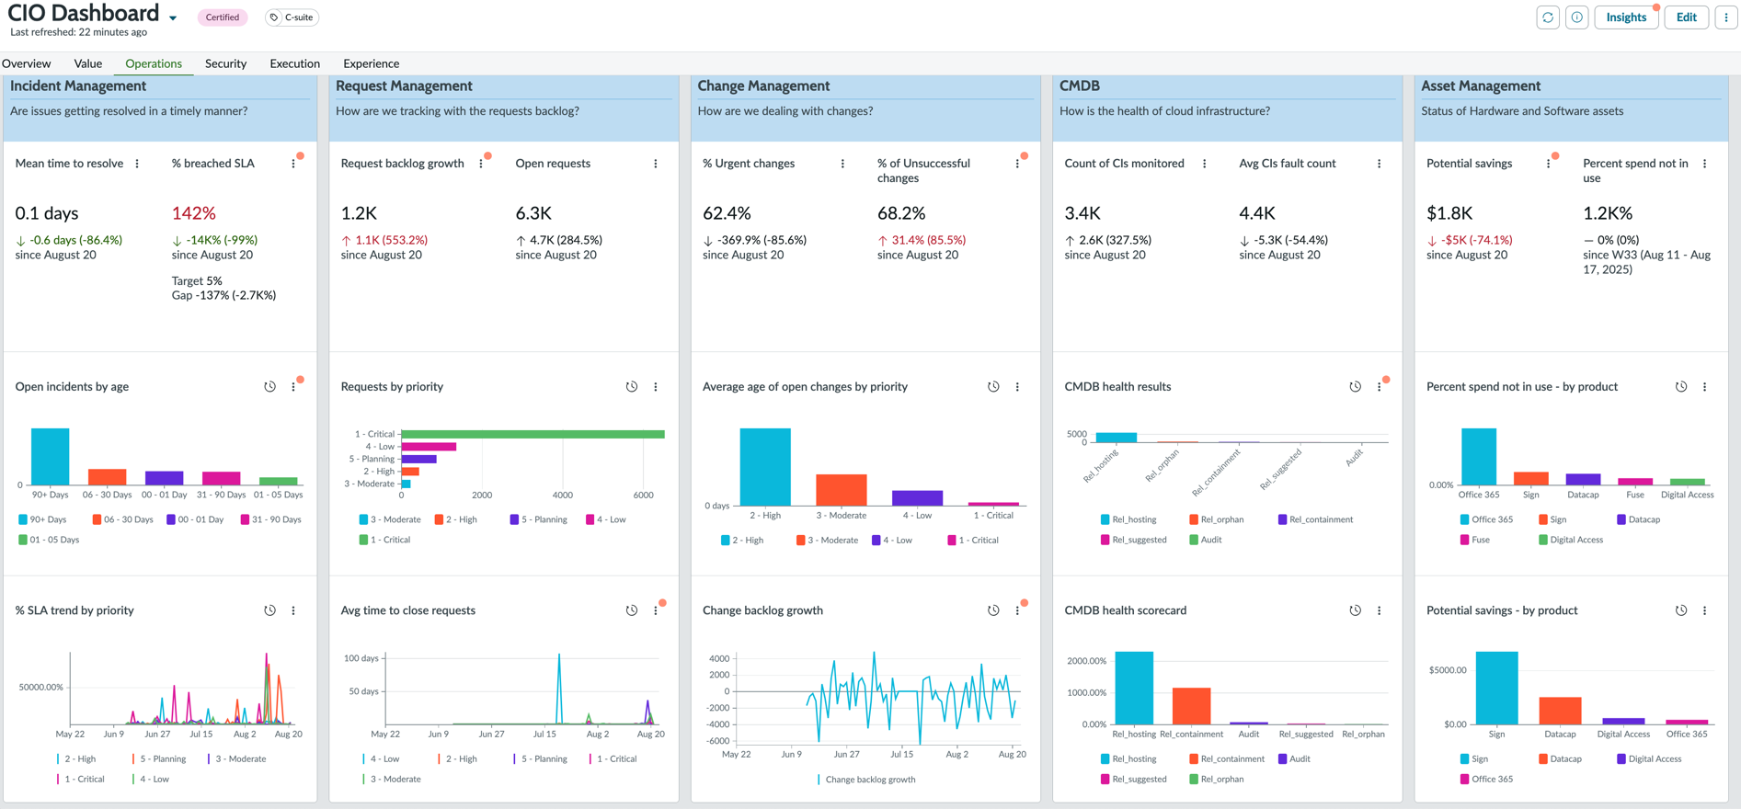Switch to the Overview tab
This screenshot has width=1741, height=809.
pos(26,63)
